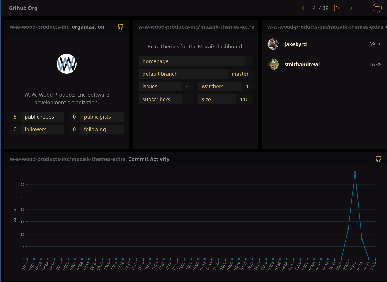
Task: Click the 06/22 chart data point
Action: point(362,239)
